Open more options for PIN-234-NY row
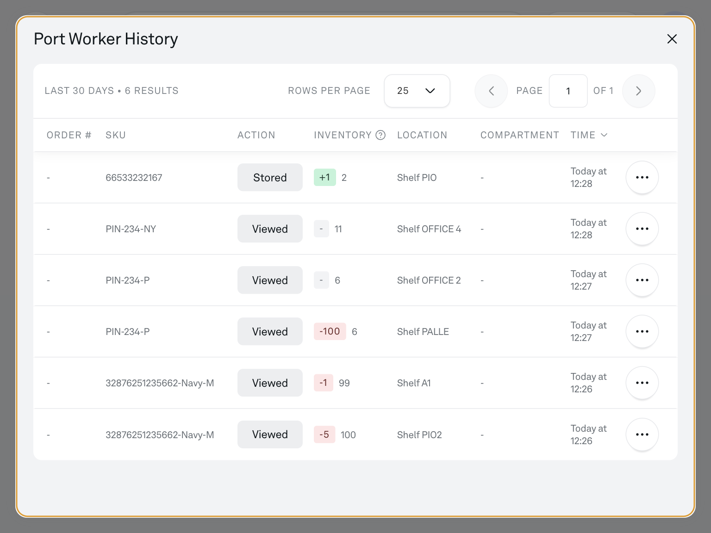711x533 pixels. tap(642, 229)
